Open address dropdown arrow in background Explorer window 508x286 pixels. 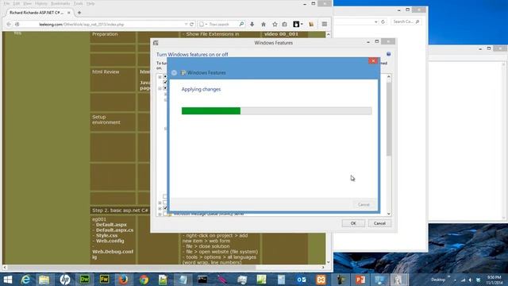click(x=375, y=21)
